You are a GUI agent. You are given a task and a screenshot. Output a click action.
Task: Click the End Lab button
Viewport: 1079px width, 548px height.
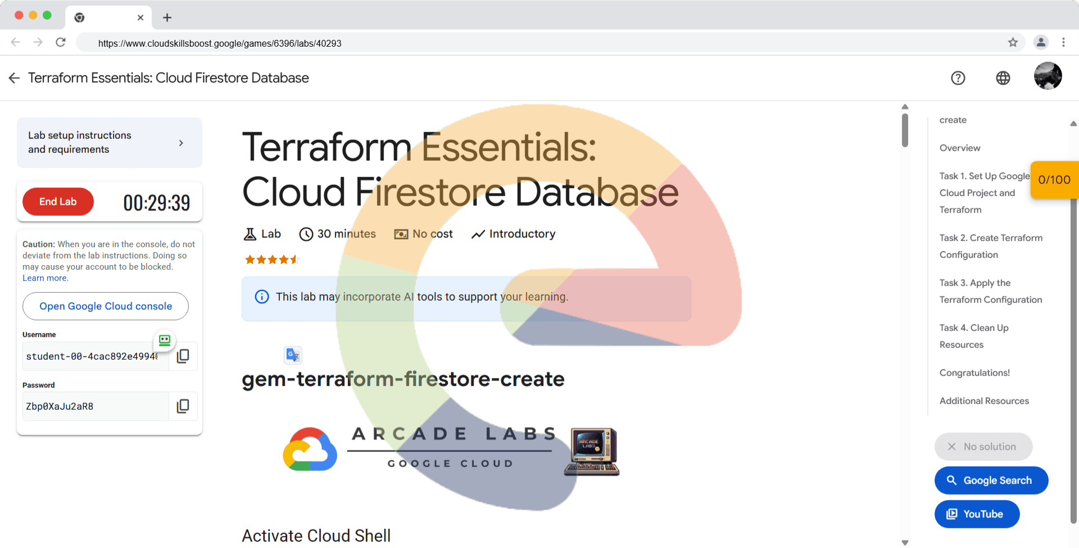click(x=58, y=202)
